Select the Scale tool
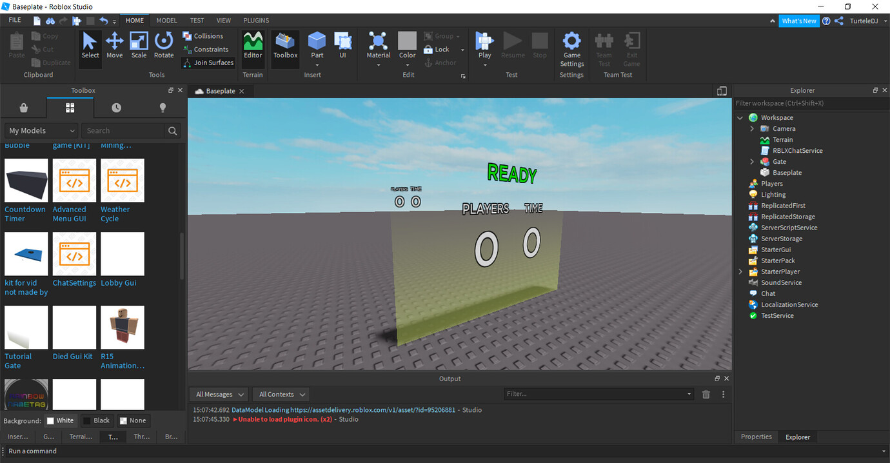890x463 pixels. 139,45
